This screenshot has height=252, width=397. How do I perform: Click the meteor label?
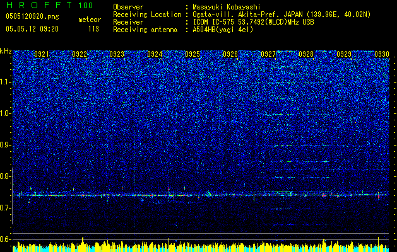click(90, 20)
